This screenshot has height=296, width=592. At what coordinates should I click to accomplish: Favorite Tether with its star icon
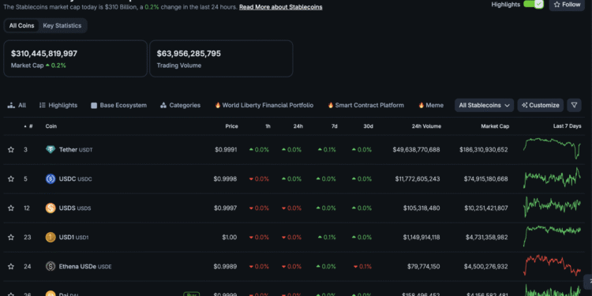(11, 149)
